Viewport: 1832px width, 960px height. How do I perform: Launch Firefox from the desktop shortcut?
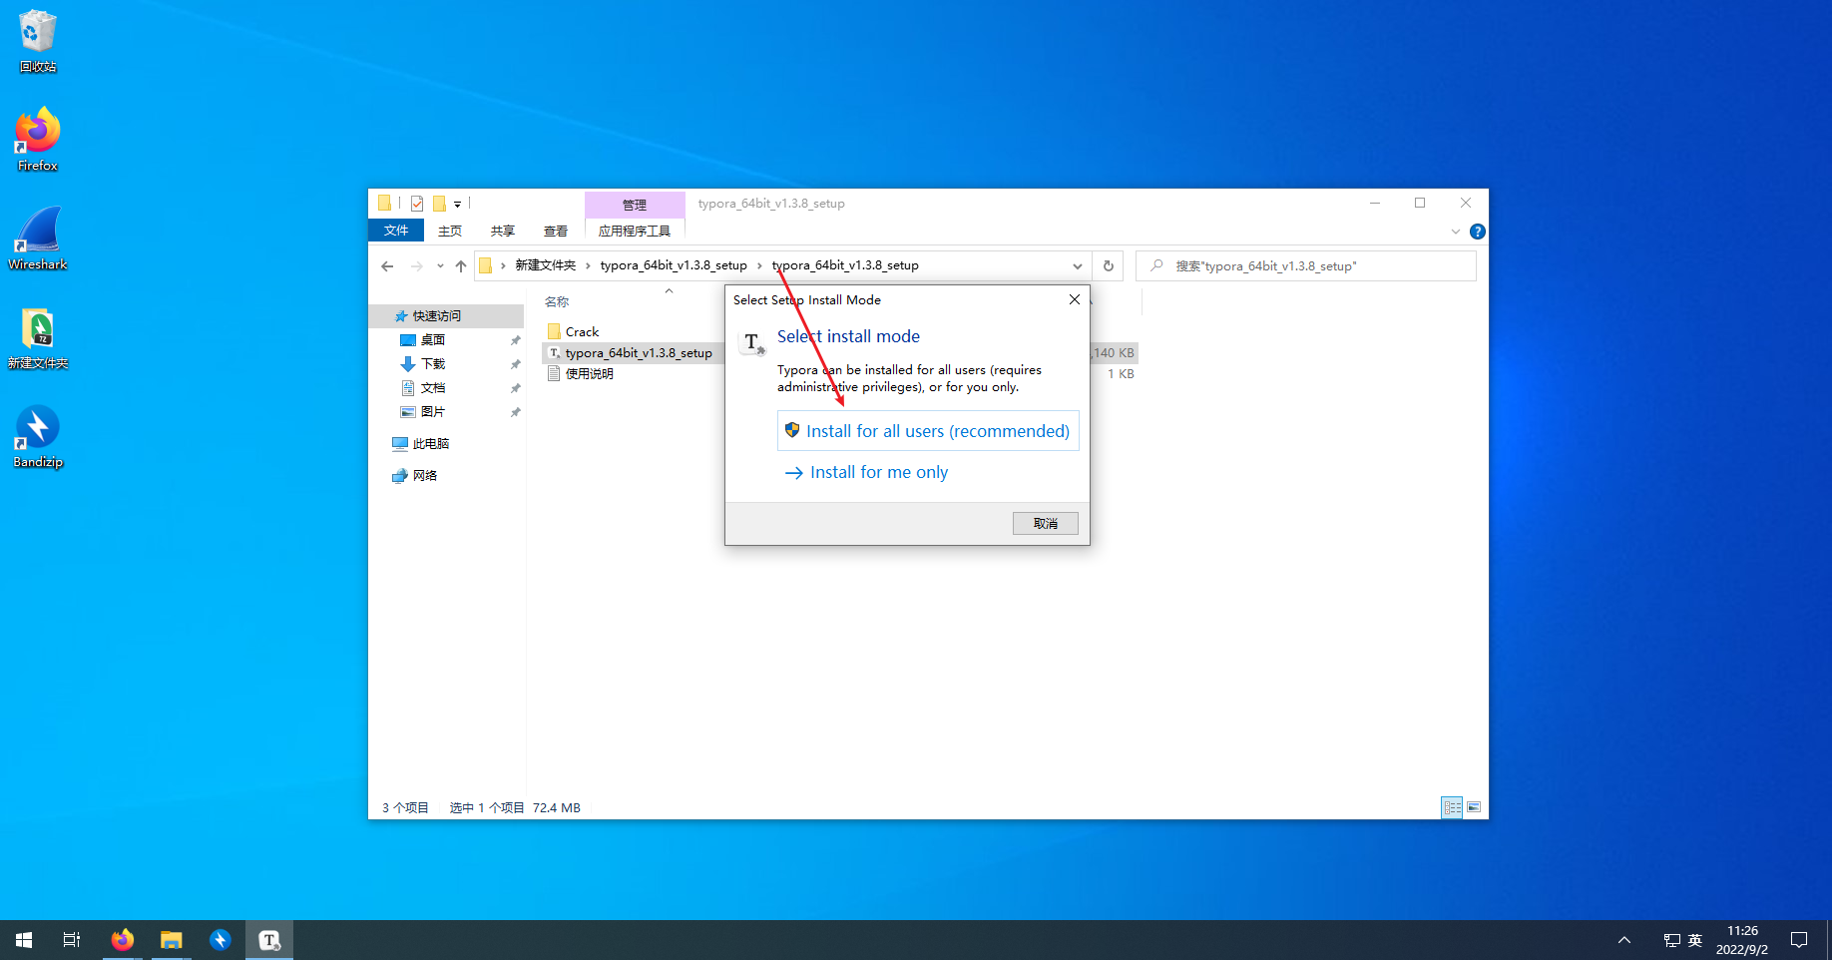click(x=38, y=140)
